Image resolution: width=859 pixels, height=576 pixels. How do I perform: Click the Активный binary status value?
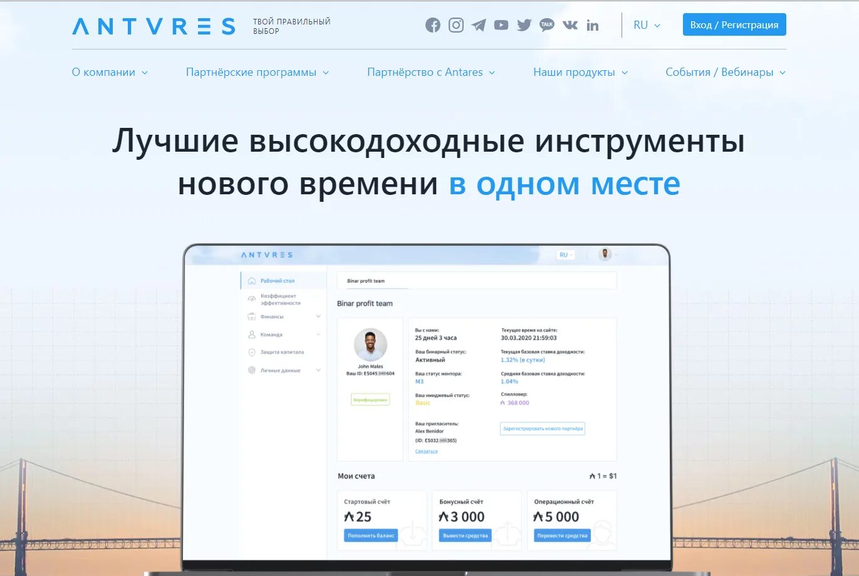click(x=430, y=360)
